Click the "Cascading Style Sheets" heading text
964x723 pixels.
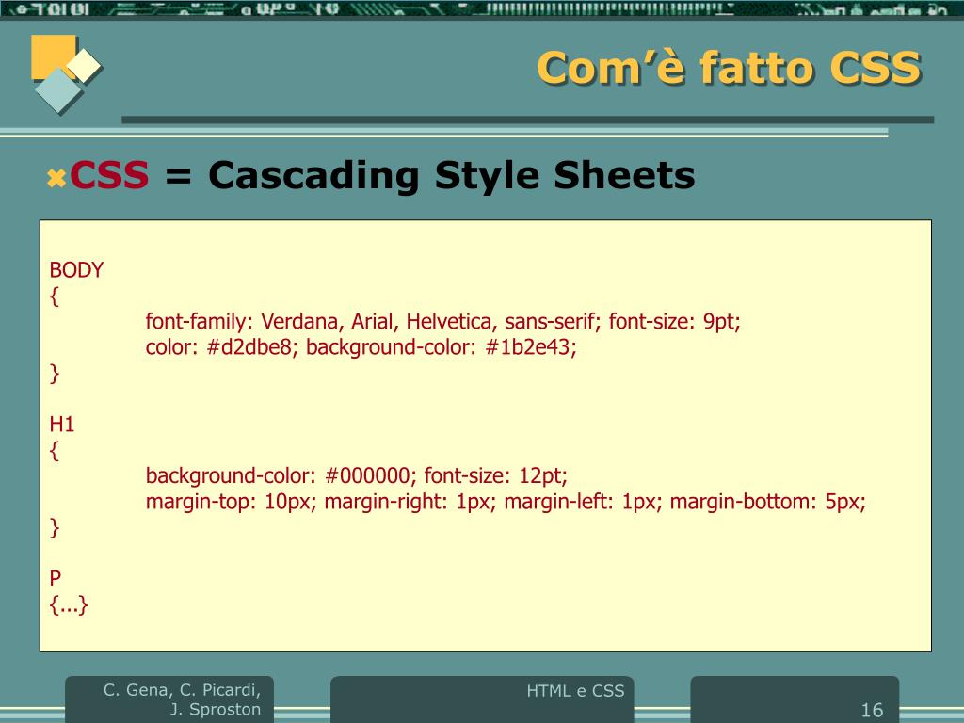pyautogui.click(x=452, y=176)
